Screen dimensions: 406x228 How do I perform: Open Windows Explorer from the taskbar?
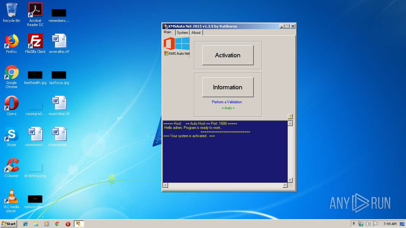[x=36, y=224]
